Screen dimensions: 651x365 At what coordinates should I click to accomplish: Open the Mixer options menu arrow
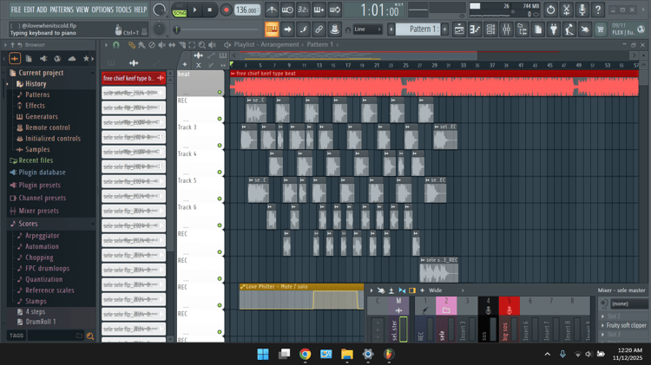[x=372, y=290]
